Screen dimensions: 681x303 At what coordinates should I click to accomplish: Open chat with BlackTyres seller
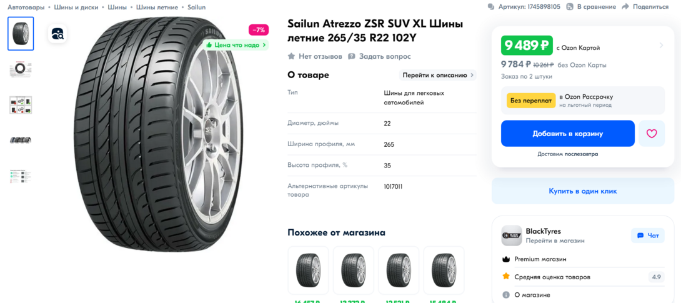[x=647, y=236]
